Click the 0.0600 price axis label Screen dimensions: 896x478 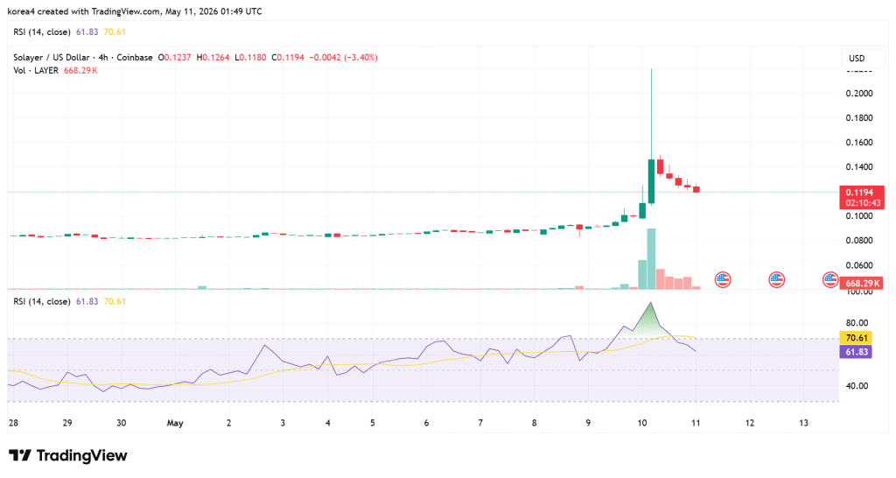point(859,264)
